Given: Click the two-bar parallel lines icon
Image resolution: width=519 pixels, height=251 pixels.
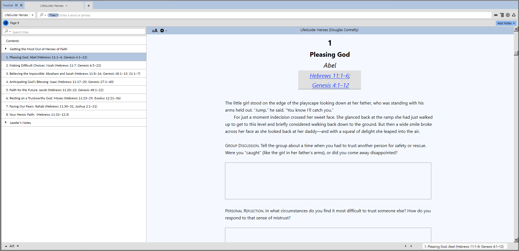Looking at the screenshot, I should 496,15.
